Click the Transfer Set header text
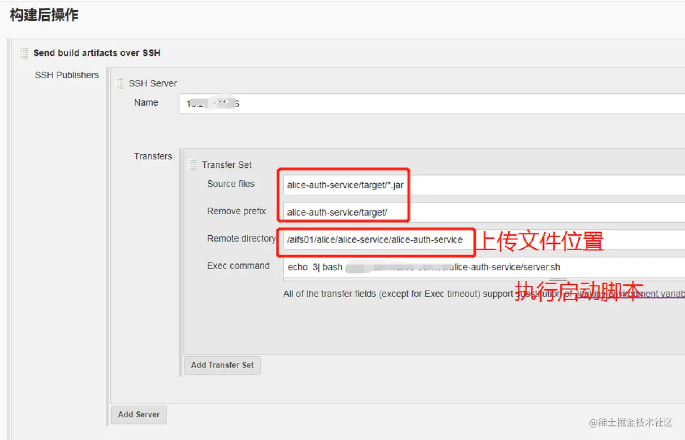Viewport: 685px width, 440px height. [226, 165]
